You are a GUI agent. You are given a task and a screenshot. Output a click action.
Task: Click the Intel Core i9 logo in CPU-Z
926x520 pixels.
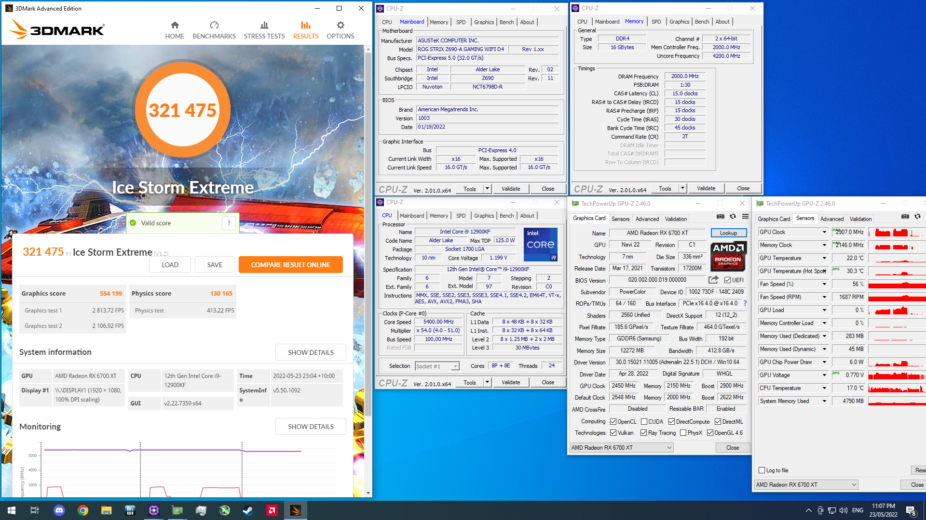540,245
